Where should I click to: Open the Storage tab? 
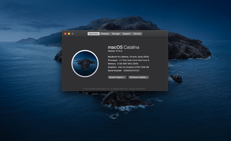[x=116, y=34]
